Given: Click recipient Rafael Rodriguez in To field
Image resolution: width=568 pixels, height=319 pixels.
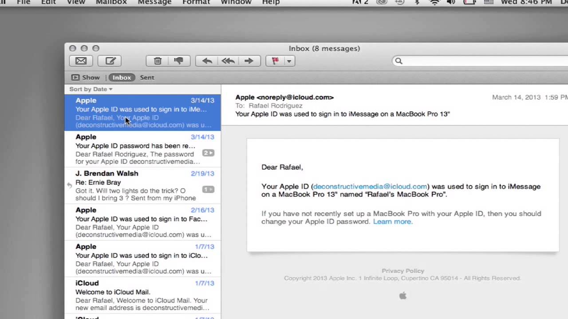Looking at the screenshot, I should point(276,105).
